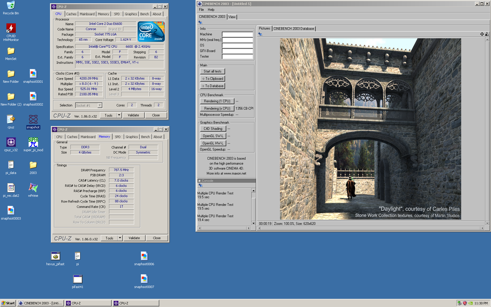The image size is (491, 307).
Task: Run the OpenGL HW-L benchmark
Action: (213, 143)
